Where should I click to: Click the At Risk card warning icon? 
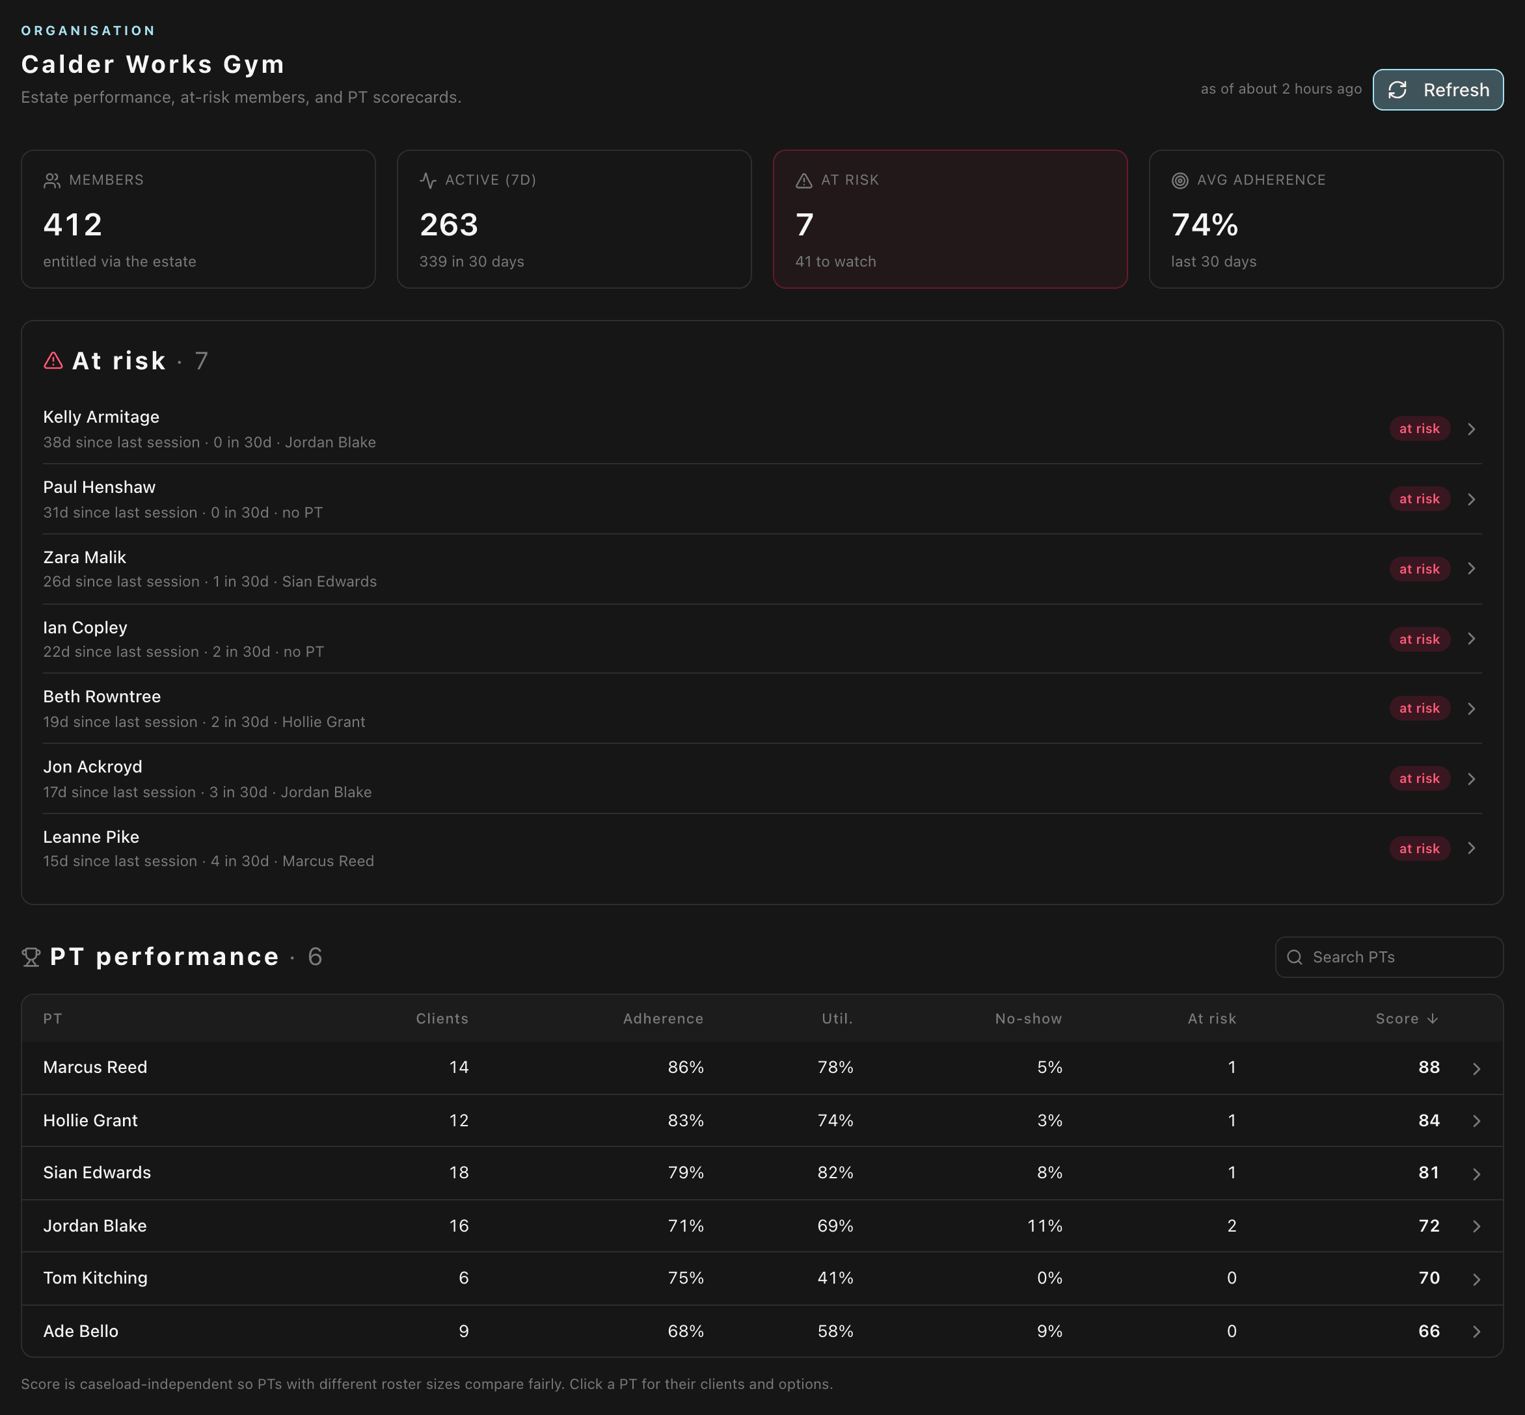[x=803, y=181]
